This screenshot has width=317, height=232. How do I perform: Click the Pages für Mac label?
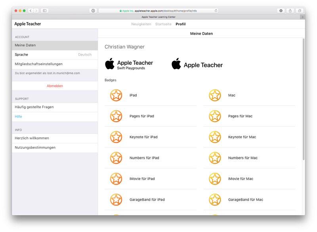click(241, 116)
